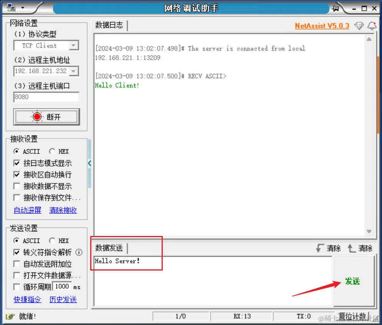Image resolution: width=382 pixels, height=325 pixels.
Task: Click the hand status icon beside 就绪
Action: [x=10, y=316]
